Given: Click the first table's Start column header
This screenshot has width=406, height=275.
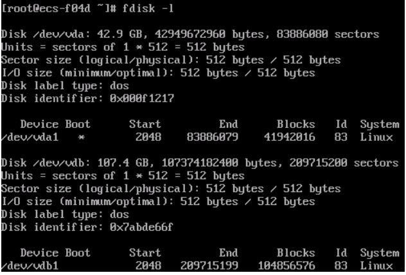Looking at the screenshot, I should (x=145, y=124).
